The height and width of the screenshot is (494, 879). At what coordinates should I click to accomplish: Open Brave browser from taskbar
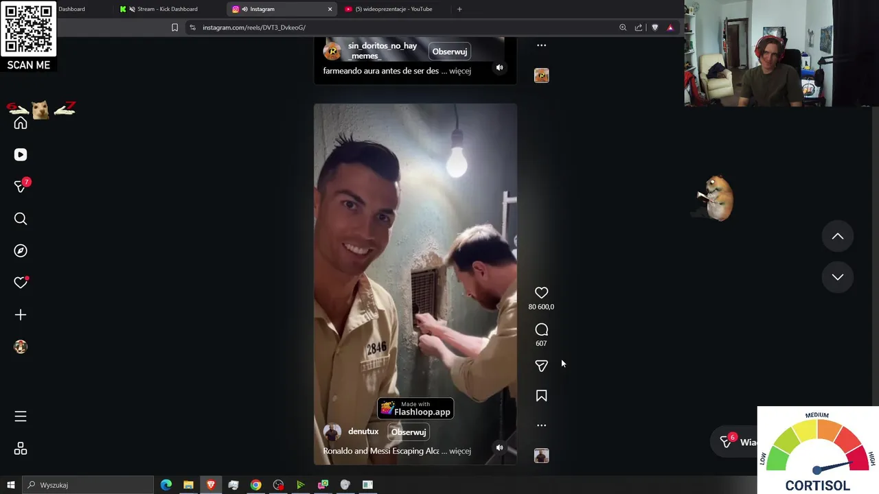[x=211, y=485]
